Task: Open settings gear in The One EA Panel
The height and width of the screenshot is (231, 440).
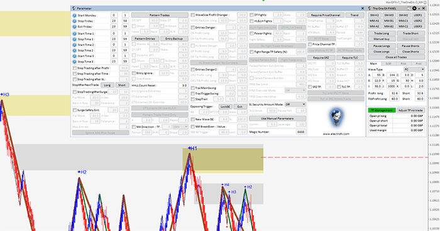Action: click(x=414, y=8)
